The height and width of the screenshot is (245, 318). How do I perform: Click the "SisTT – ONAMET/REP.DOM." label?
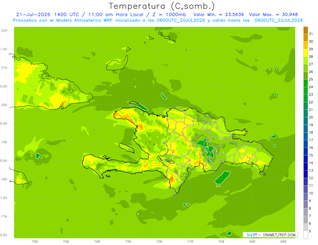coord(271,235)
